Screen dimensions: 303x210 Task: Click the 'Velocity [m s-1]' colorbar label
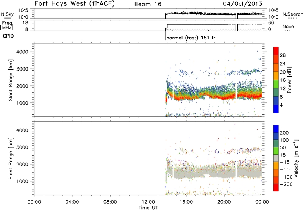296,158
